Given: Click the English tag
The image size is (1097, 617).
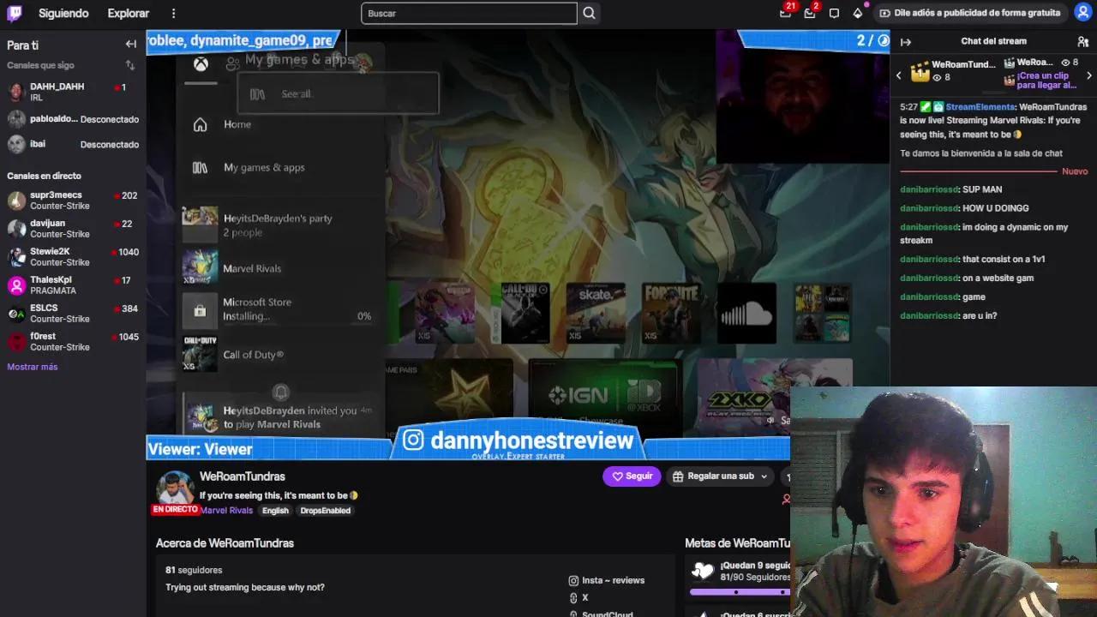Looking at the screenshot, I should [275, 511].
